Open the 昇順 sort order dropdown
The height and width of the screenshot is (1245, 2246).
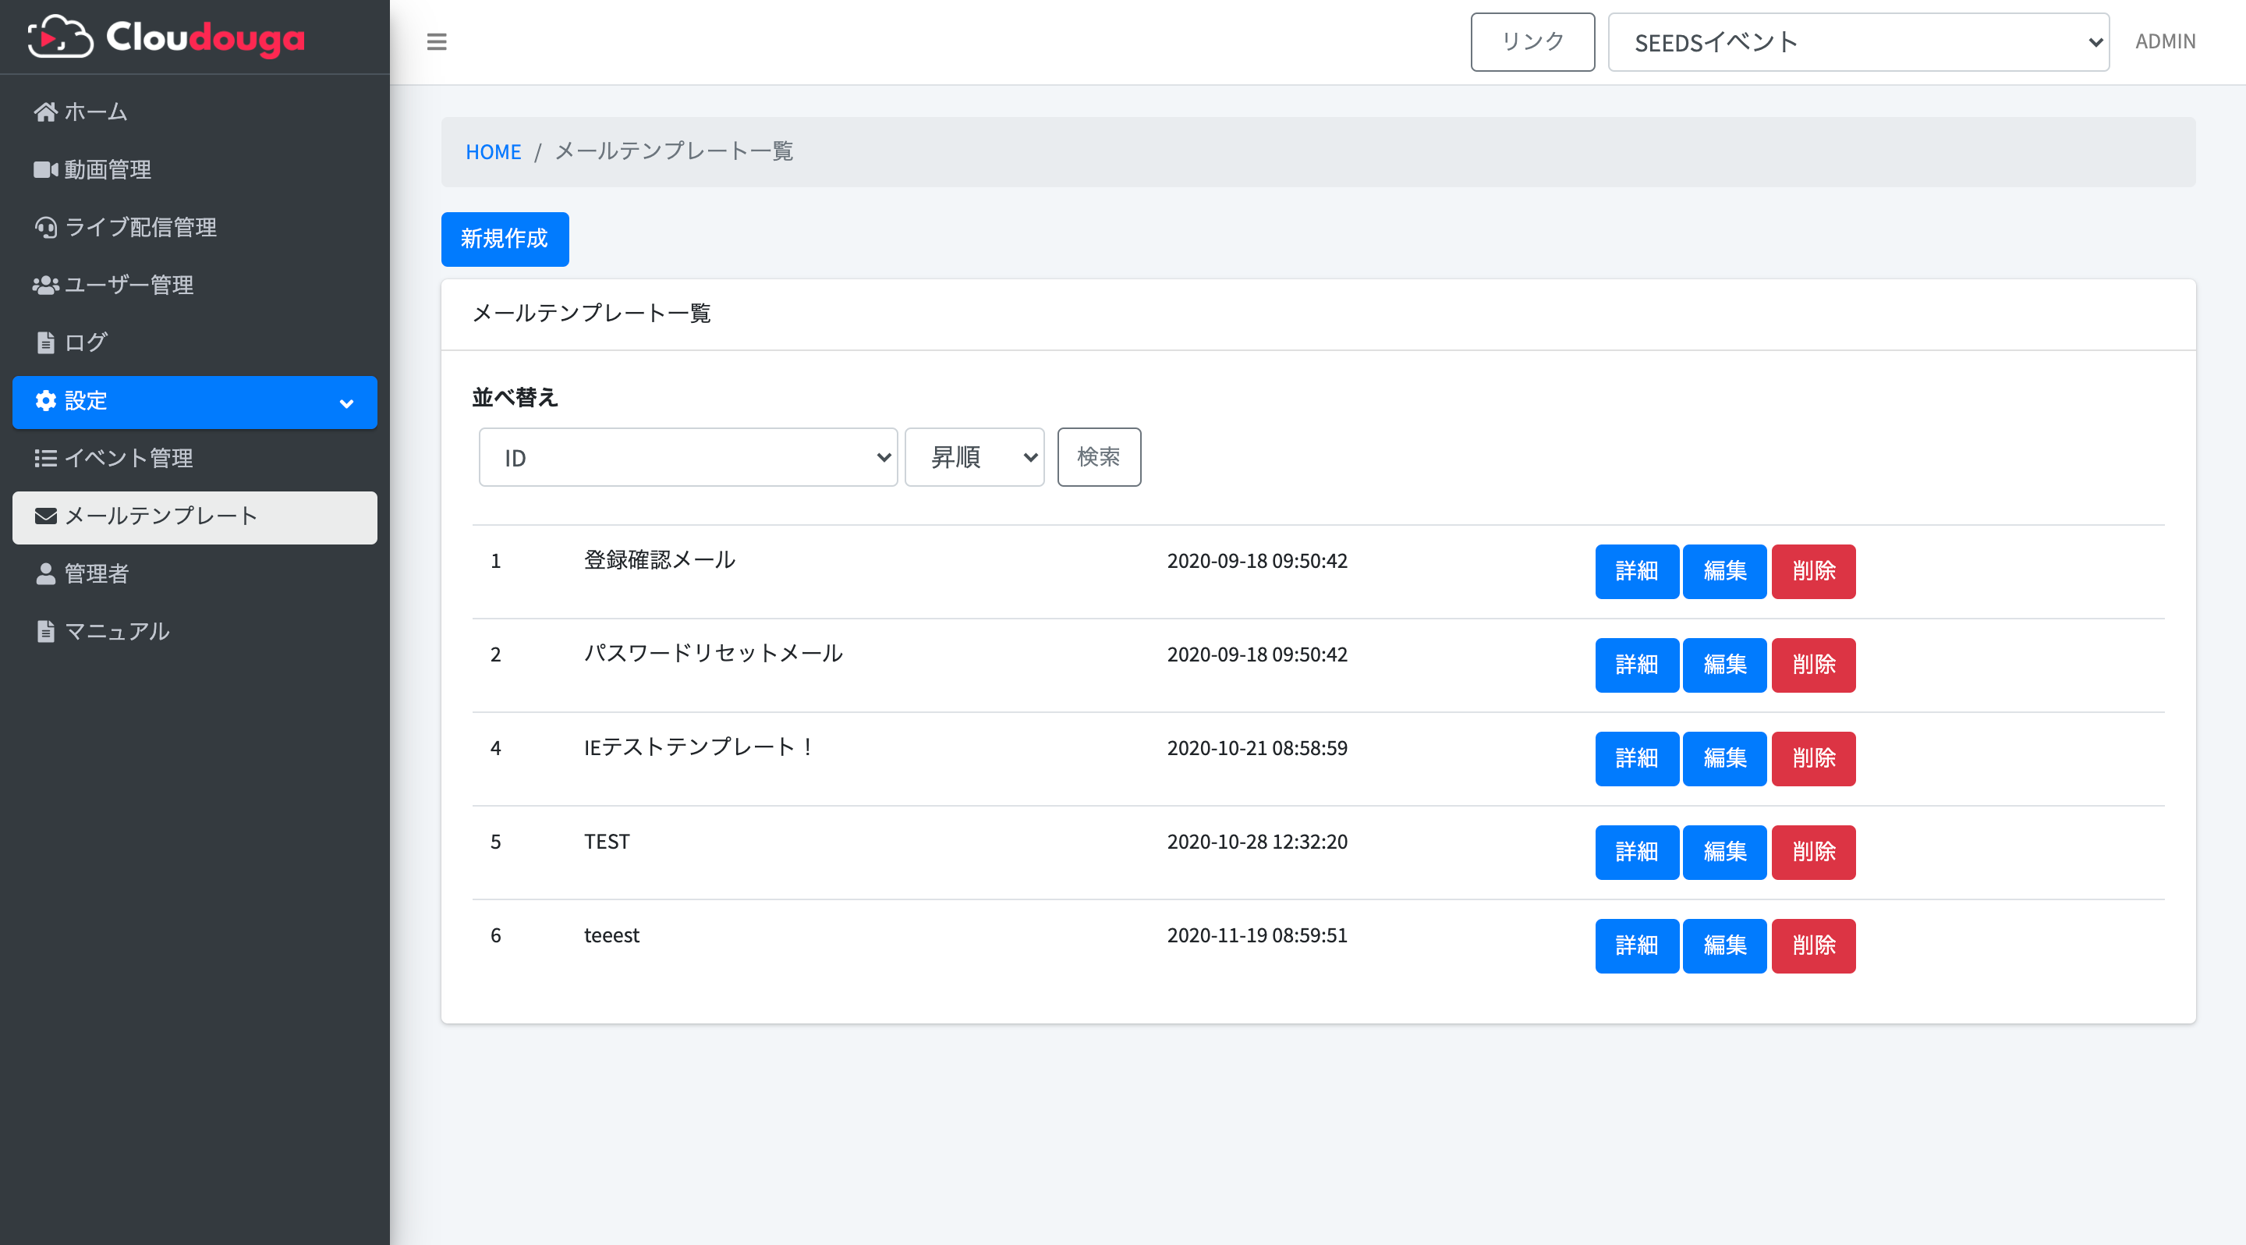tap(974, 457)
